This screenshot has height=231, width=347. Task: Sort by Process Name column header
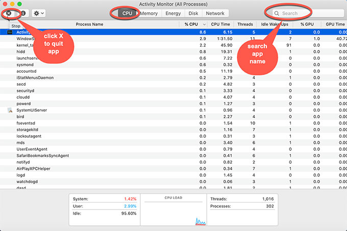(89, 24)
